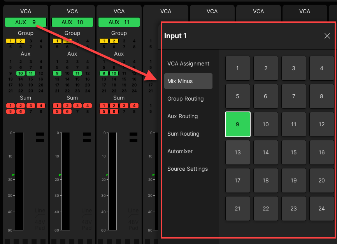The height and width of the screenshot is (244, 337).
Task: Open Source Settings
Action: tap(188, 169)
